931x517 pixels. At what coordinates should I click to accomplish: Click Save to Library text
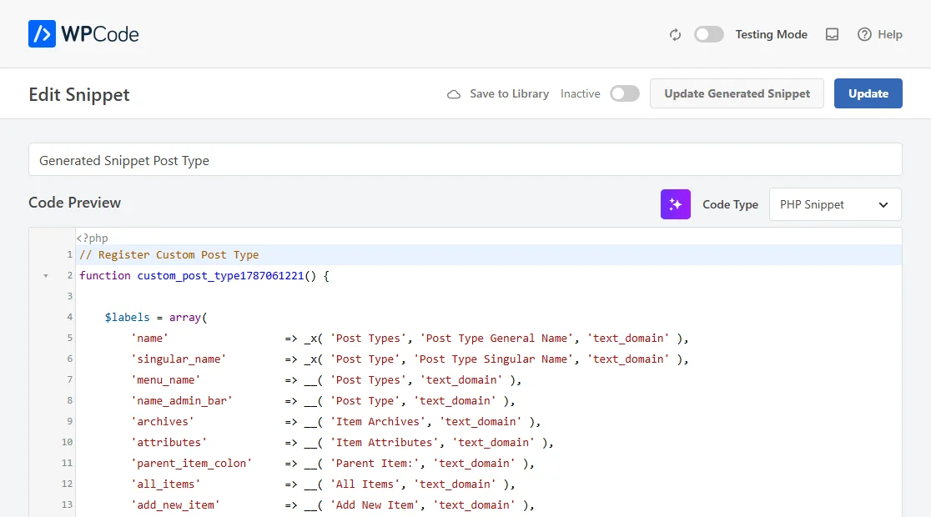tap(510, 93)
